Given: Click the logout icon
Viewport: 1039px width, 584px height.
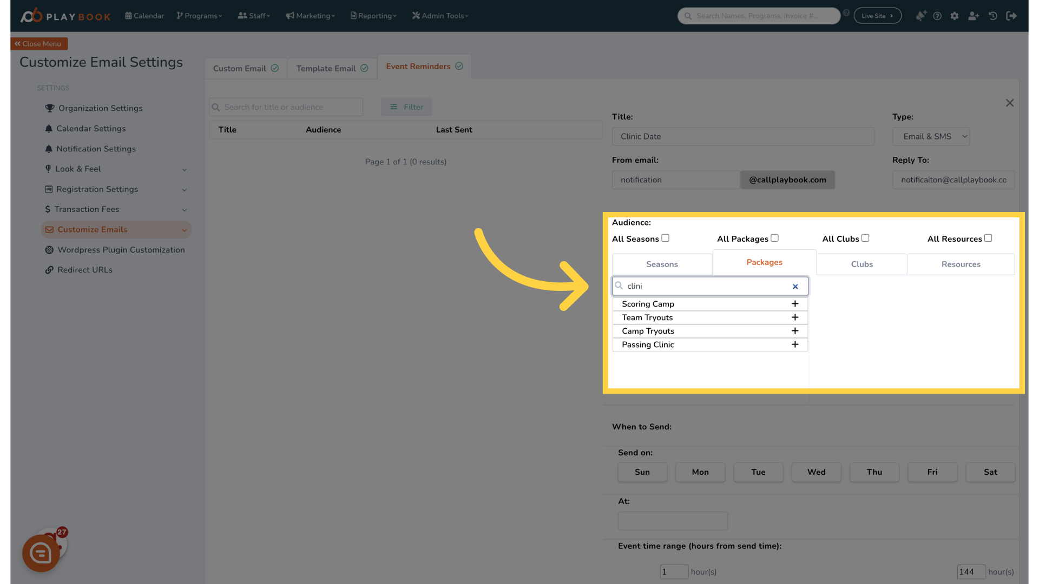Looking at the screenshot, I should (x=1011, y=16).
